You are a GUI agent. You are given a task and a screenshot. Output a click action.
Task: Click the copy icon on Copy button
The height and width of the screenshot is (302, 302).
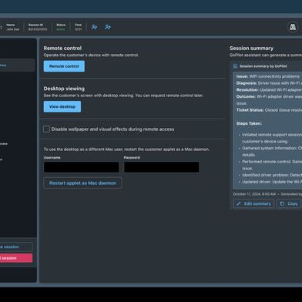(282, 203)
